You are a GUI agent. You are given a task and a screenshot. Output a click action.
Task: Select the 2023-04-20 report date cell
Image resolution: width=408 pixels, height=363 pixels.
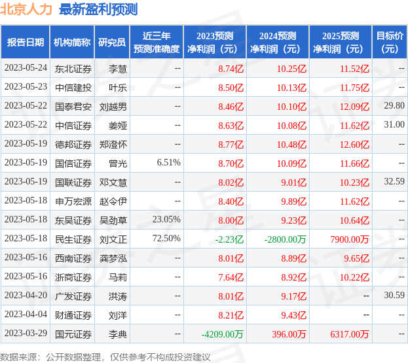25,296
